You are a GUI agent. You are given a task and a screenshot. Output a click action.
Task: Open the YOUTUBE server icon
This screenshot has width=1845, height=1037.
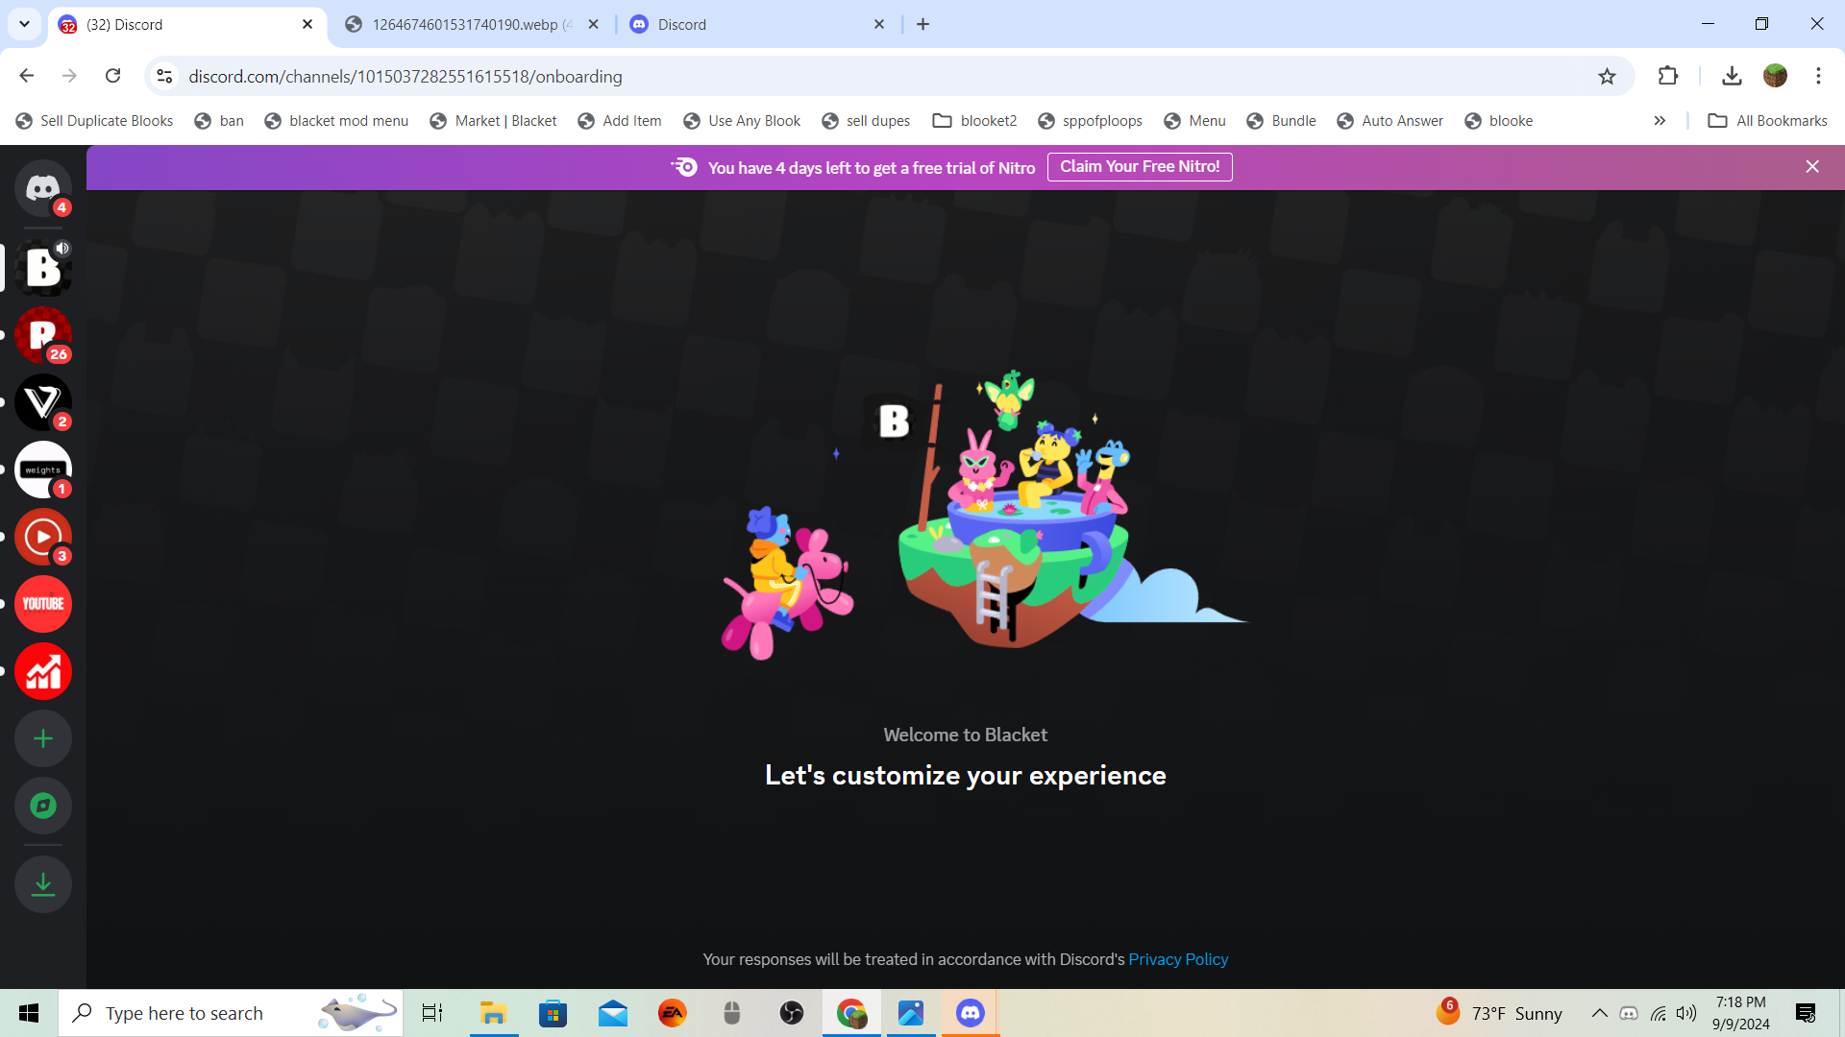42,604
